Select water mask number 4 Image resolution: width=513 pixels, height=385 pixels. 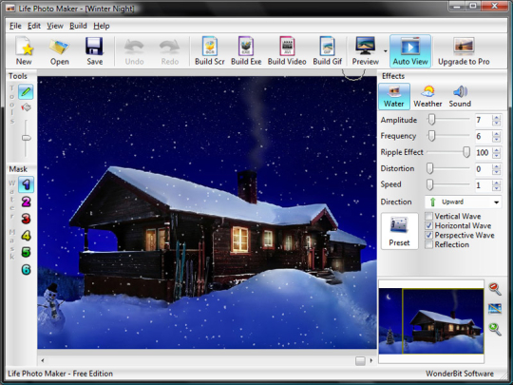26,236
